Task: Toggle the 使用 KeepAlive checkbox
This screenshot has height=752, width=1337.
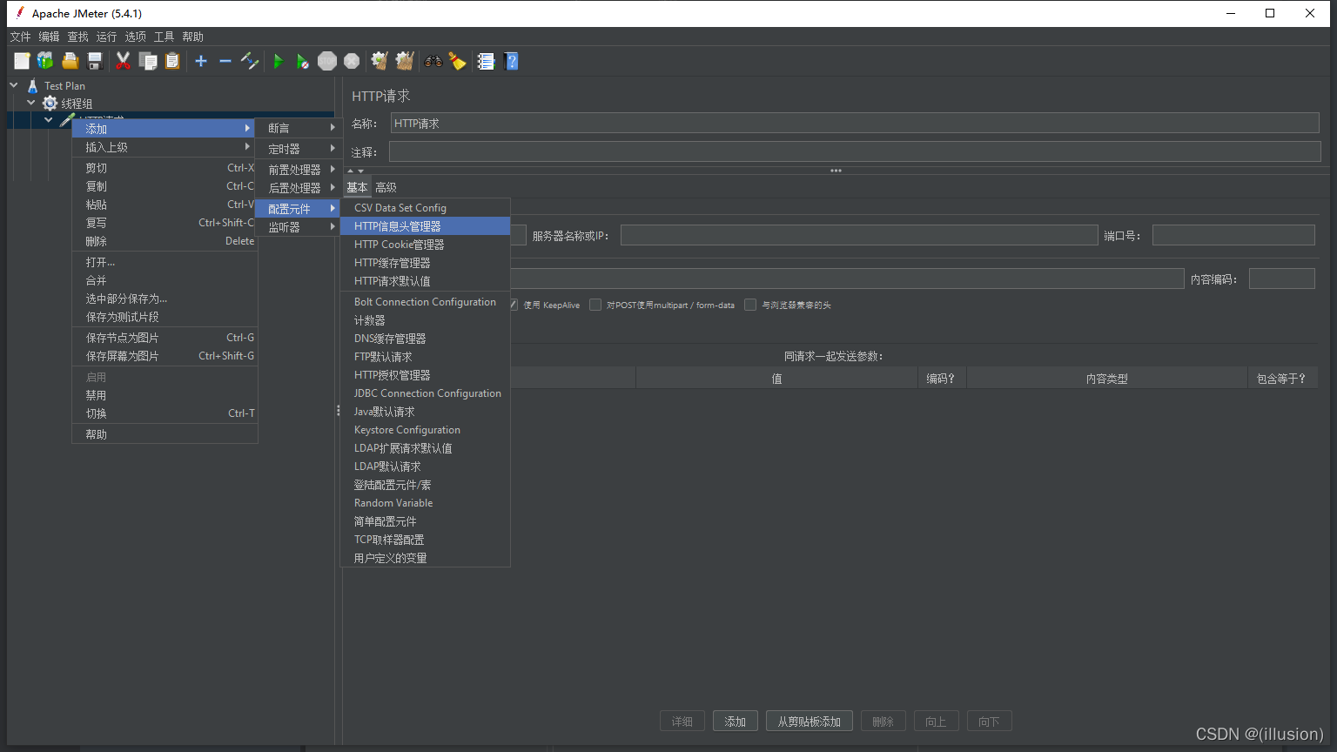Action: click(514, 305)
